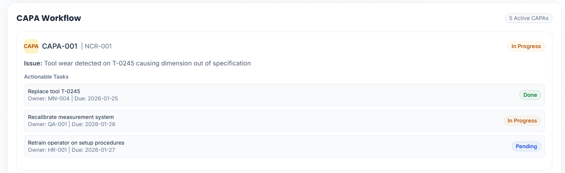565x173 pixels.
Task: Select the Replace tool T-0245 task
Action: coord(54,91)
